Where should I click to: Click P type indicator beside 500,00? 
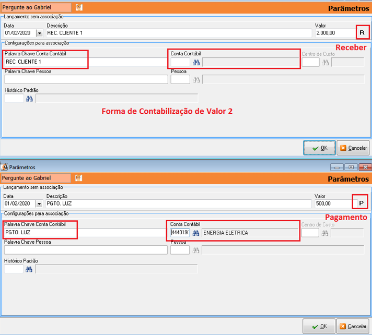tap(361, 203)
